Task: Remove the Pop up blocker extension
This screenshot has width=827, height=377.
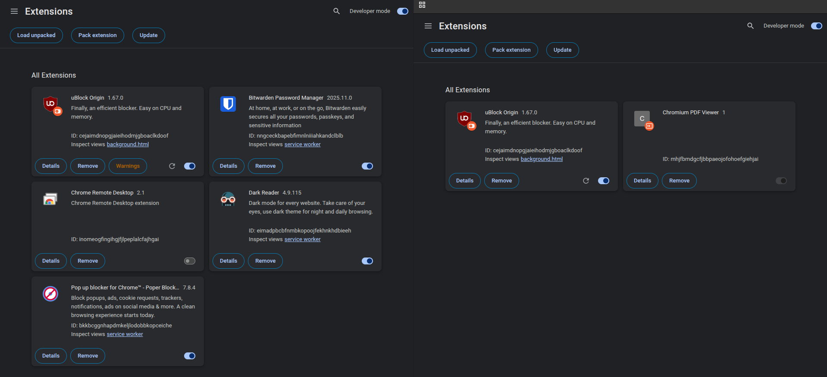Action: 88,356
